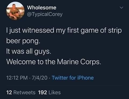The height and width of the screenshot is (99, 129).
Task: Click the number 192 beside Likes
Action: click(x=43, y=93)
